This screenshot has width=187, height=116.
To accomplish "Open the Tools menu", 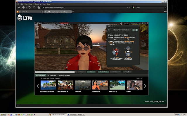I will tap(44, 4).
